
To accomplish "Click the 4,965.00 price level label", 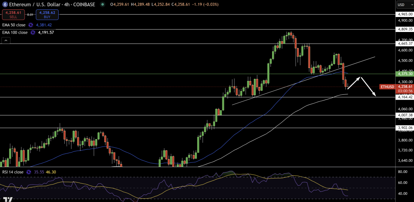I will 405,14.
